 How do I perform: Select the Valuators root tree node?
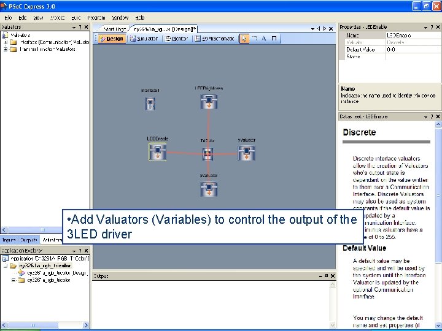[20, 35]
